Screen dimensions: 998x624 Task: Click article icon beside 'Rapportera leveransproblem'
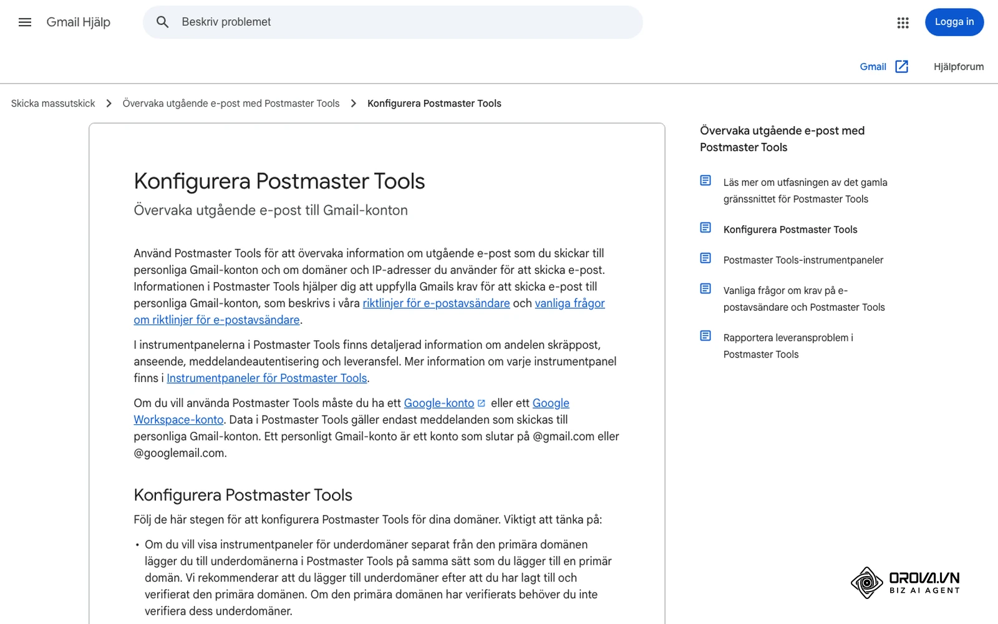pos(705,336)
